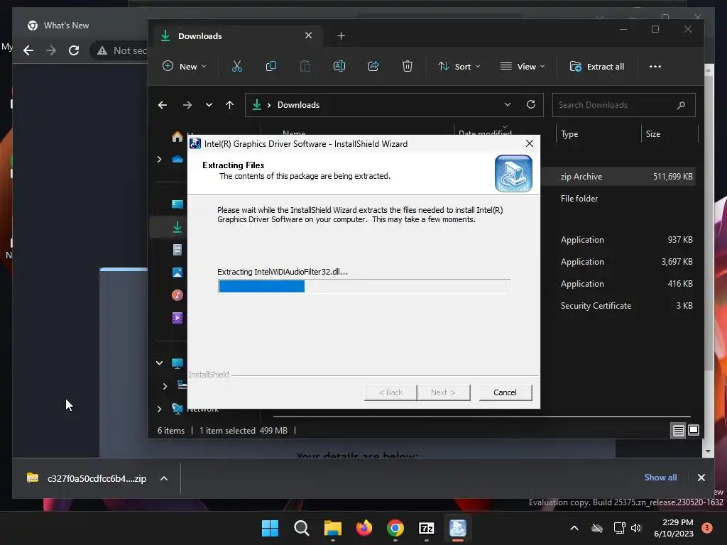Screen dimensions: 727x545
Task: Select the Downloads sidebar shortcut icon
Action: (177, 227)
